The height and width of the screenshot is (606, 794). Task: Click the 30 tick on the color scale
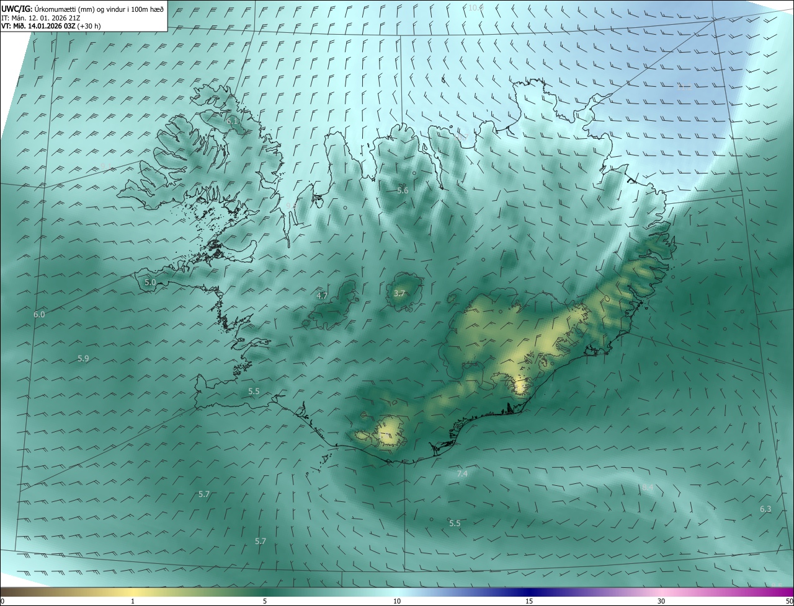click(661, 601)
